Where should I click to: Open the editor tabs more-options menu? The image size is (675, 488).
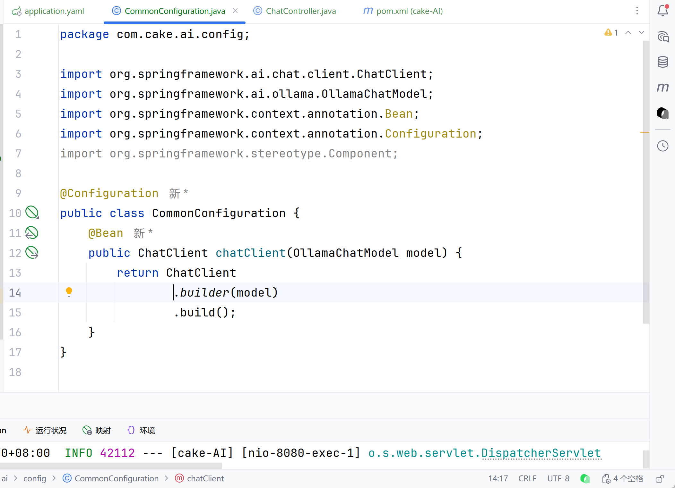pos(637,11)
